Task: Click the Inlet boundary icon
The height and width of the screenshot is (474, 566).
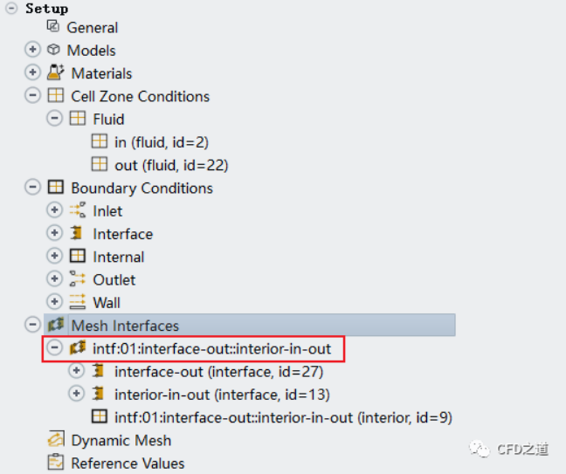Action: point(77,210)
